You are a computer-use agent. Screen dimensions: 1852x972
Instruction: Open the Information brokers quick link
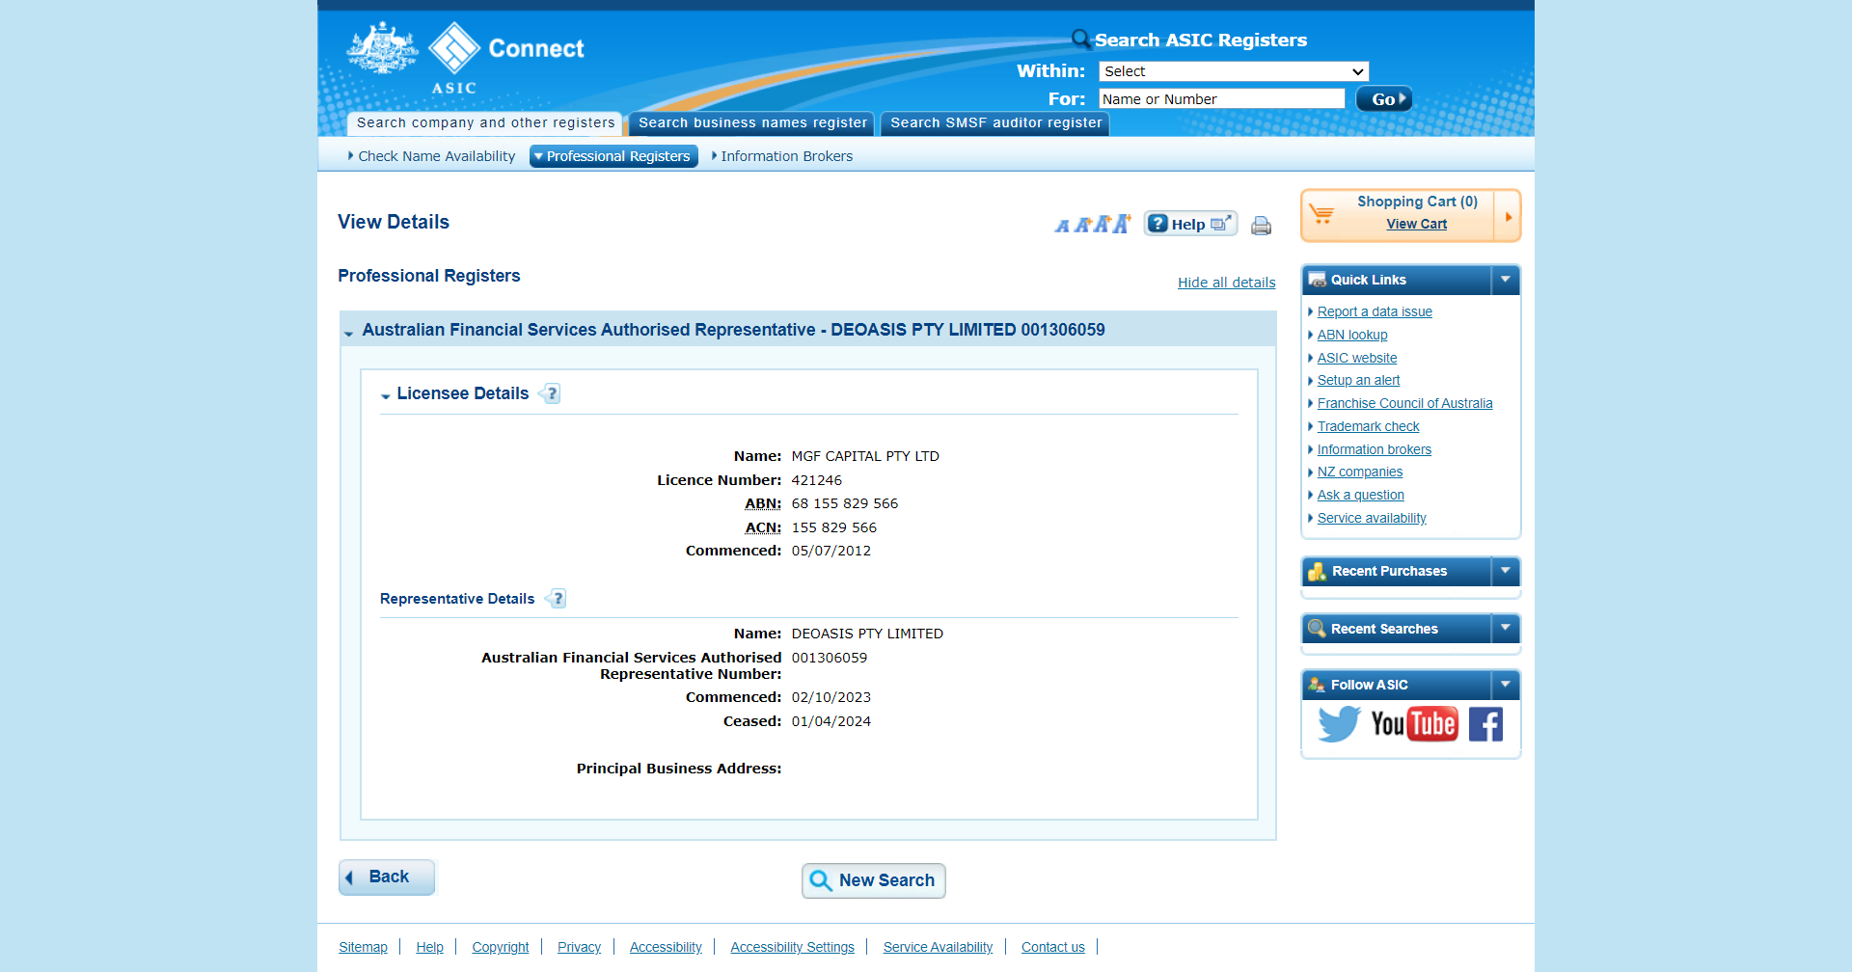pyautogui.click(x=1375, y=449)
